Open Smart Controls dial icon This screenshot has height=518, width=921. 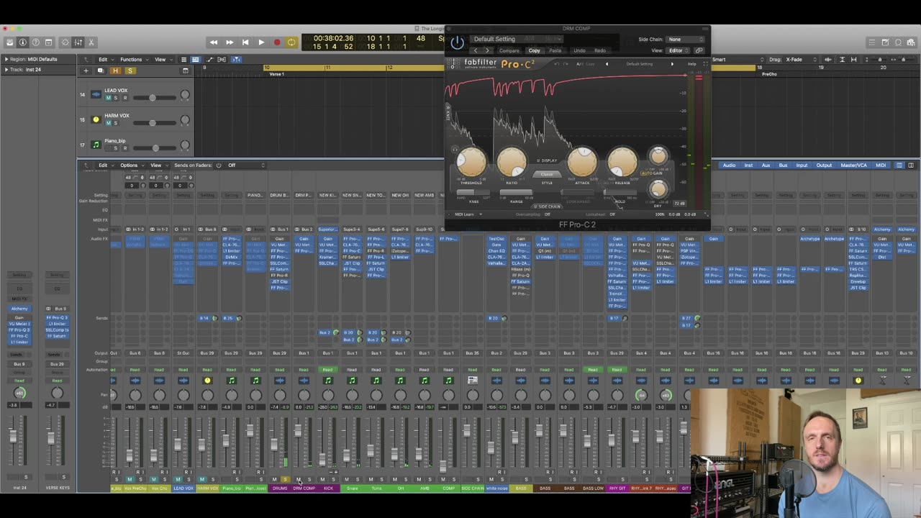click(x=65, y=42)
